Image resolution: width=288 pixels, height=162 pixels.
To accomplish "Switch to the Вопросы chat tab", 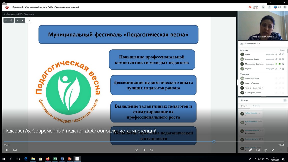I will pos(256,106).
